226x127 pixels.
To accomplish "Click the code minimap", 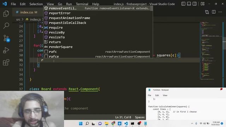I will coord(211,50).
